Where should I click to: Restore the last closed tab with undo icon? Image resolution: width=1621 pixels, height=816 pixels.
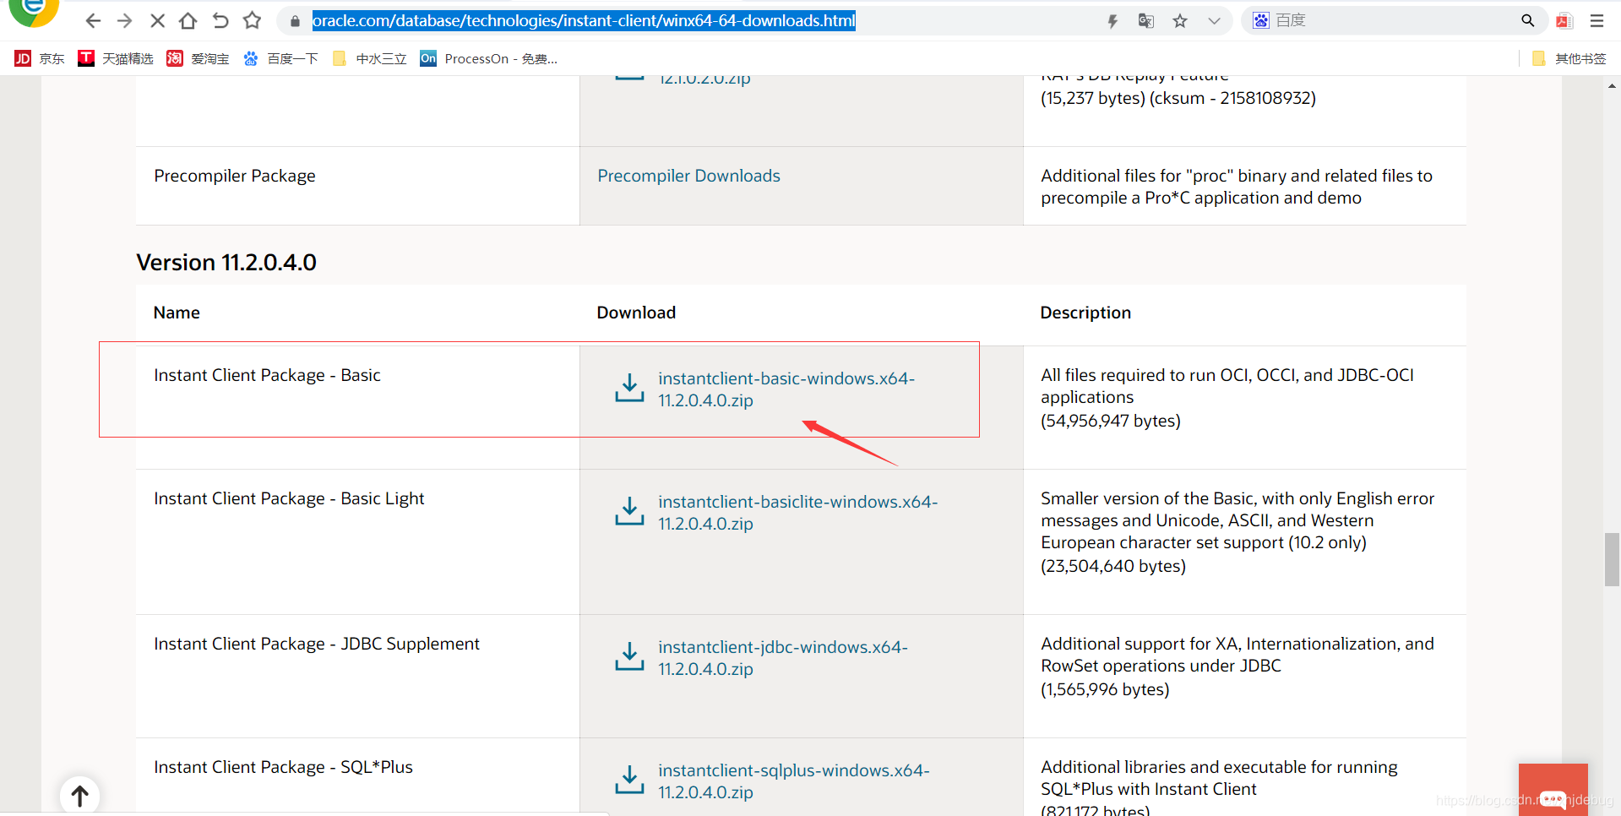click(x=220, y=21)
